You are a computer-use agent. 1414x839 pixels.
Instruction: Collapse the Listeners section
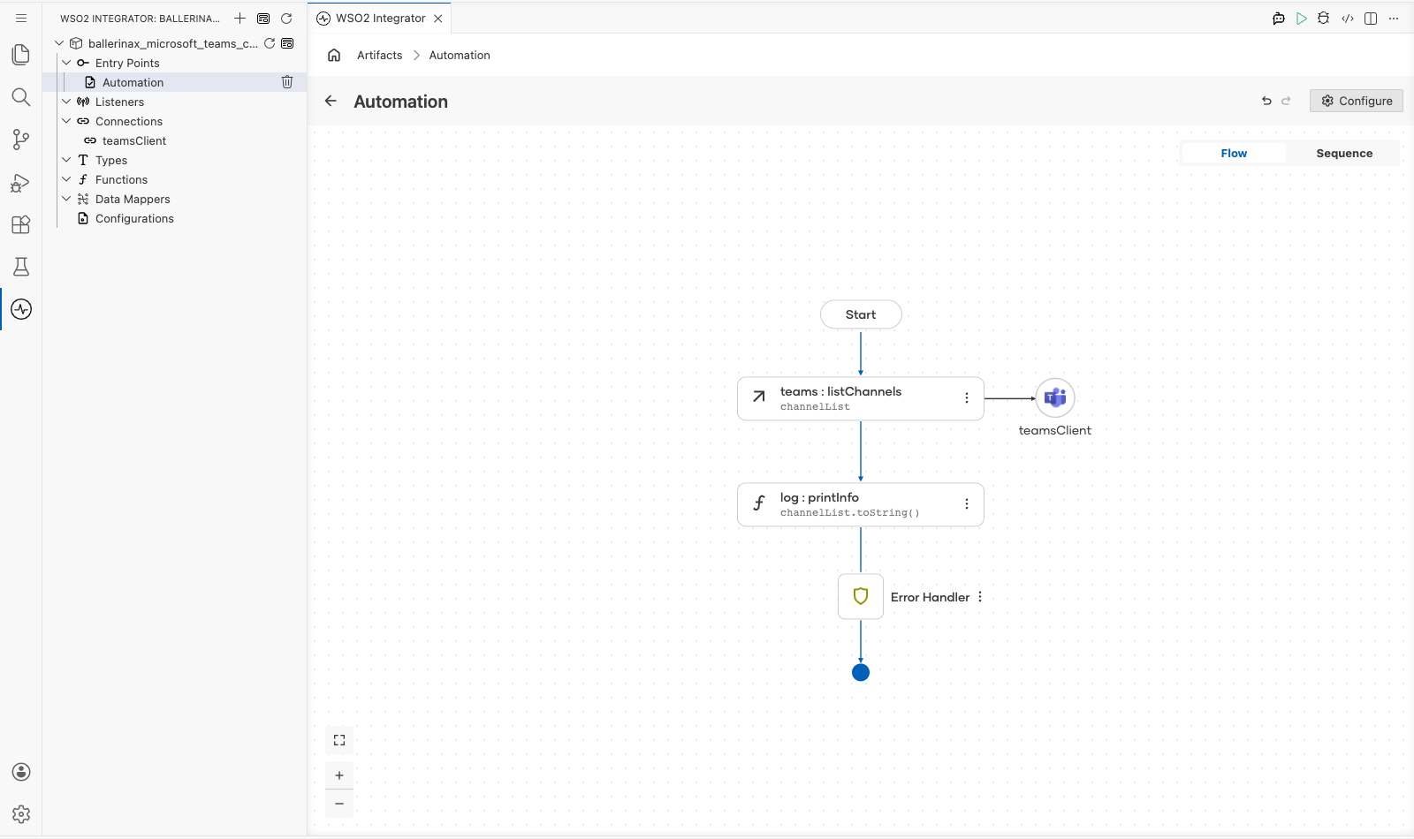pyautogui.click(x=66, y=102)
